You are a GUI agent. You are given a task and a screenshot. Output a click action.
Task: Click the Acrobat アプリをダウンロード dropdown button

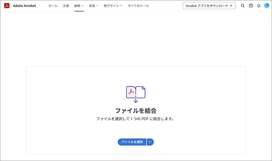click(209, 6)
